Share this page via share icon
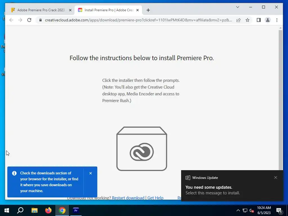 click(238, 20)
